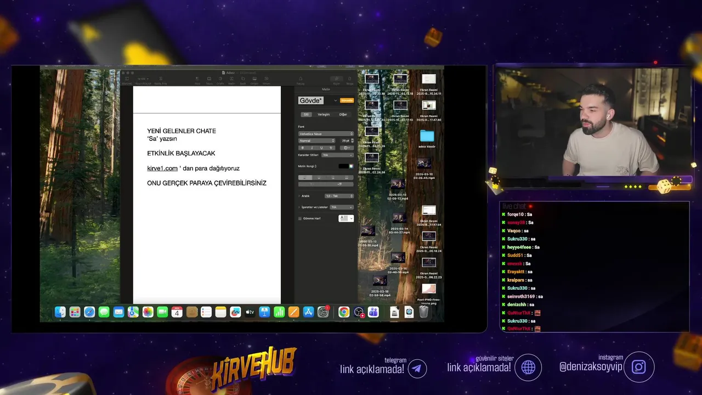Open Messages app in the Dock

tap(104, 312)
